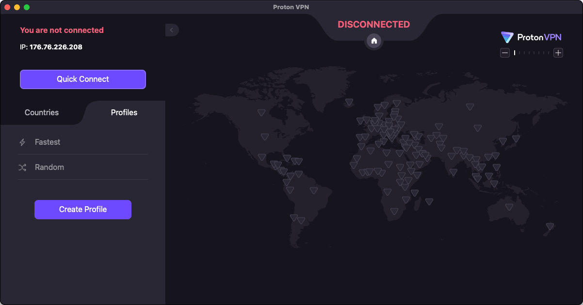Click the Quick Connect button
Viewport: 583px width, 305px height.
click(x=82, y=79)
